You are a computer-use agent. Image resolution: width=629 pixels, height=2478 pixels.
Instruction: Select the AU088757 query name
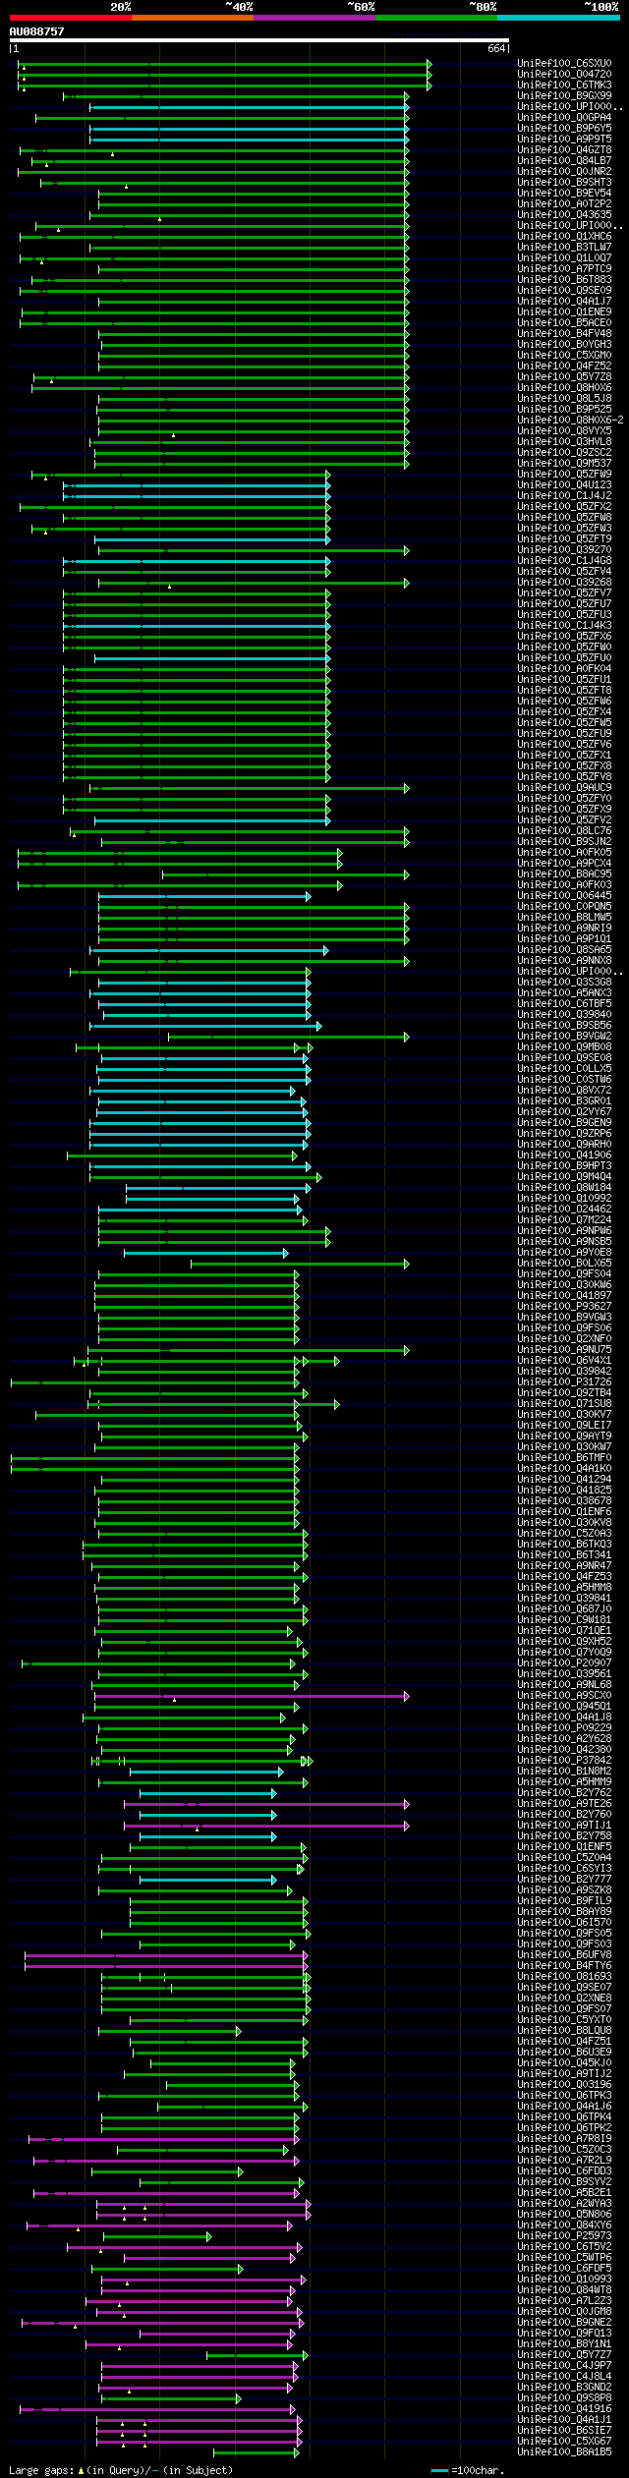coord(36,31)
